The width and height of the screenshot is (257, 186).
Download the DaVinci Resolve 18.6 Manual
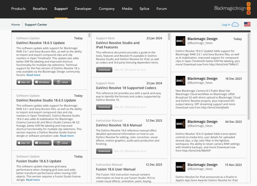click(x=104, y=151)
